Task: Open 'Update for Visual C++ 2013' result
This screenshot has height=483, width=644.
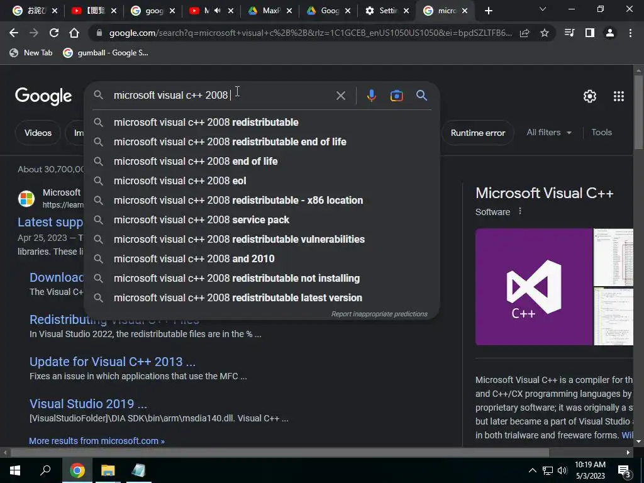Action: pos(113,362)
